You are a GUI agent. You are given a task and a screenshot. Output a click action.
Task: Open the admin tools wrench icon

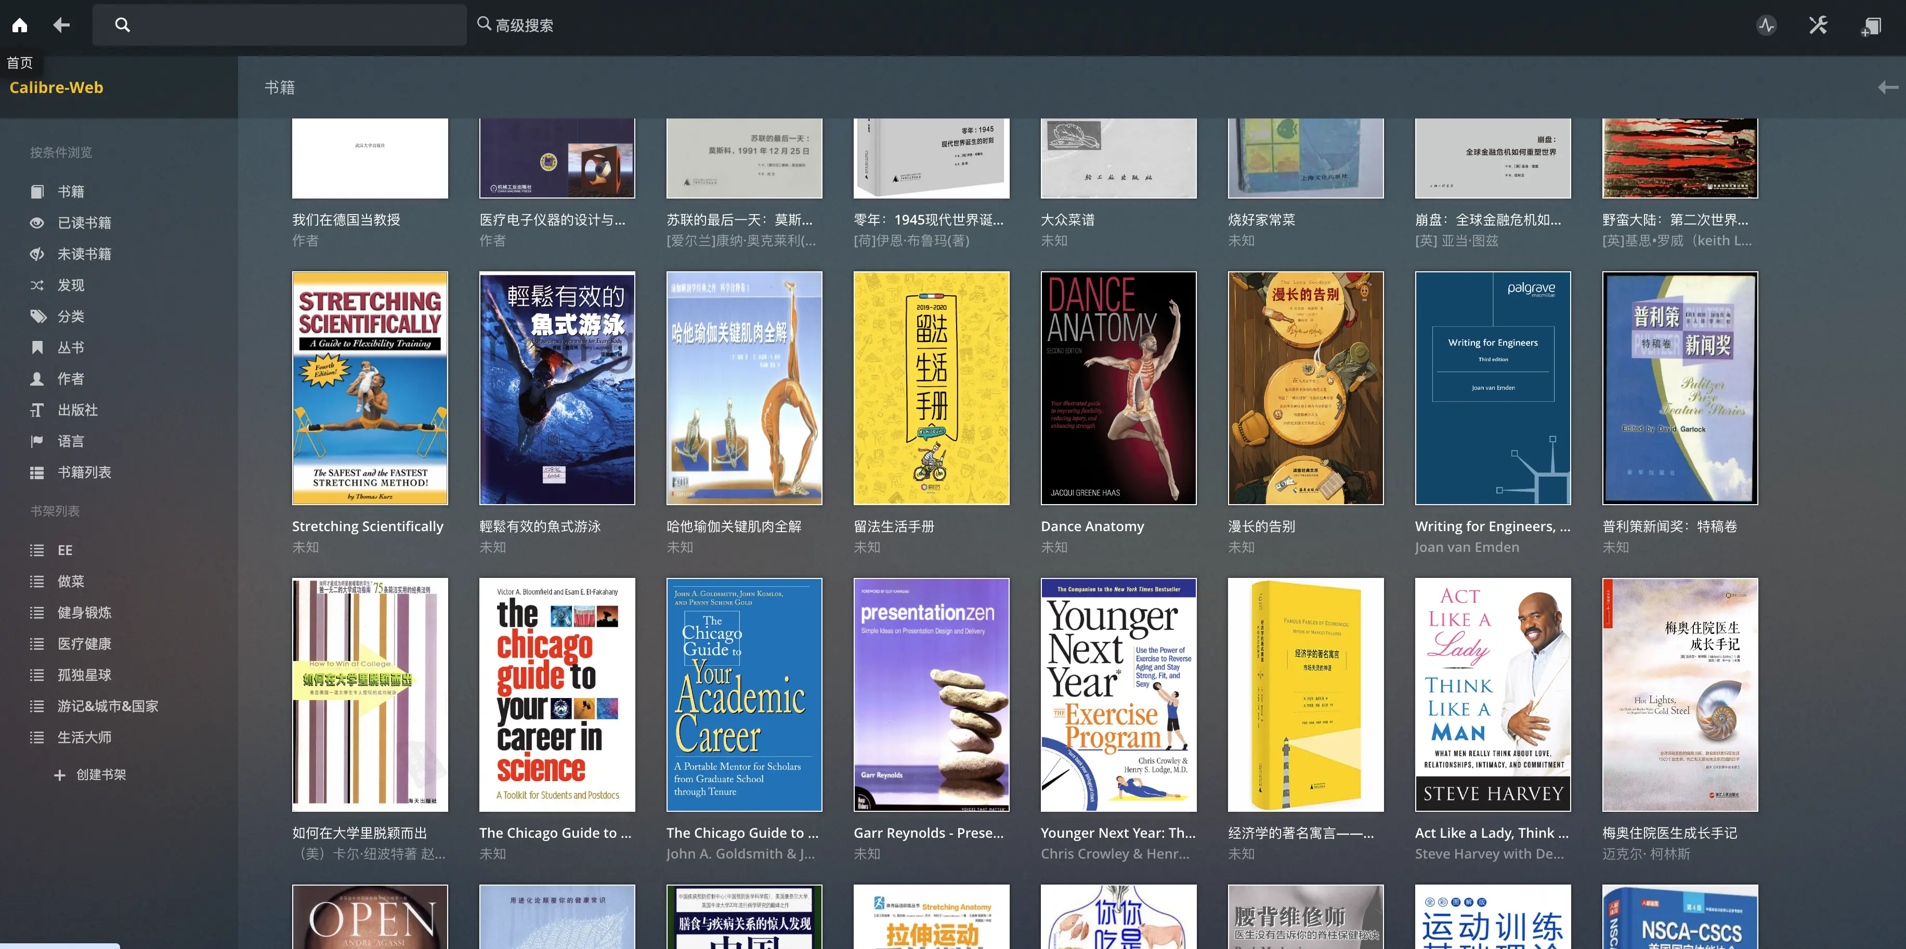(1818, 26)
